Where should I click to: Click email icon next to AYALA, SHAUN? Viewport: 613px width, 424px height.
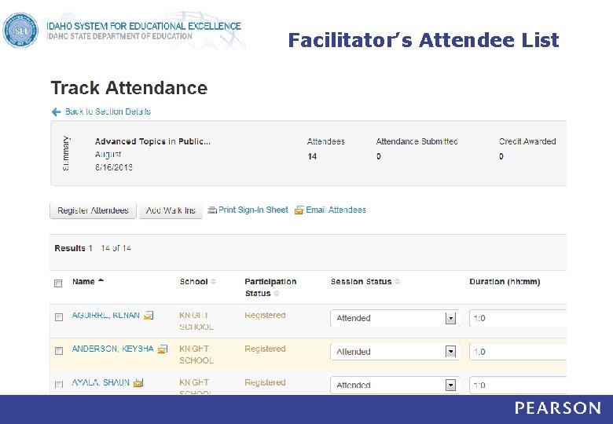point(138,382)
